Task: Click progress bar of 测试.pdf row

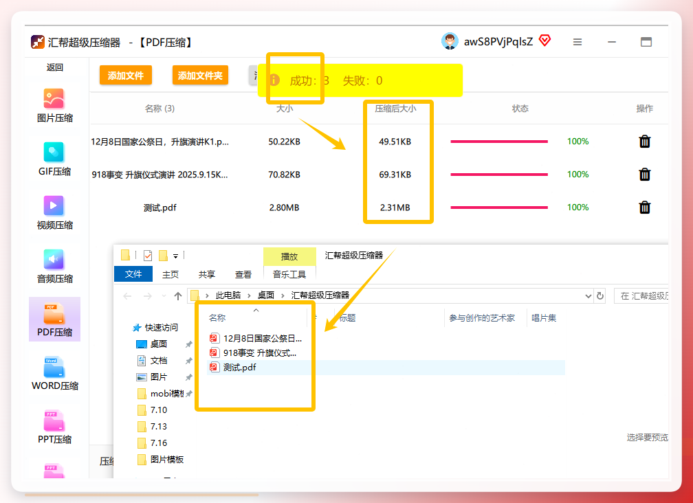Action: tap(499, 207)
